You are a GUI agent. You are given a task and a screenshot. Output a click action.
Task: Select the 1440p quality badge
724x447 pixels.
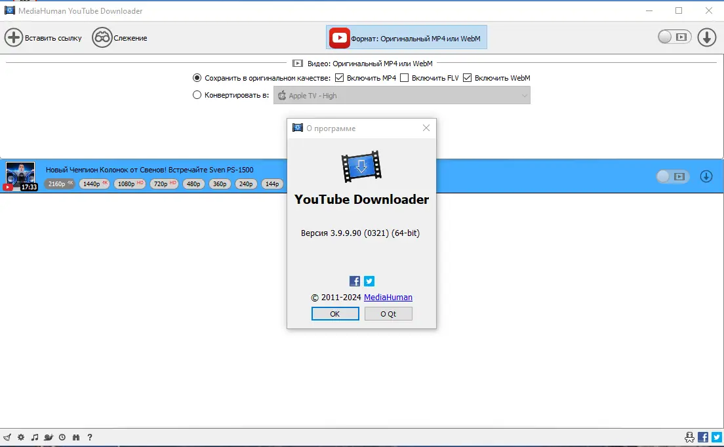[x=94, y=184]
